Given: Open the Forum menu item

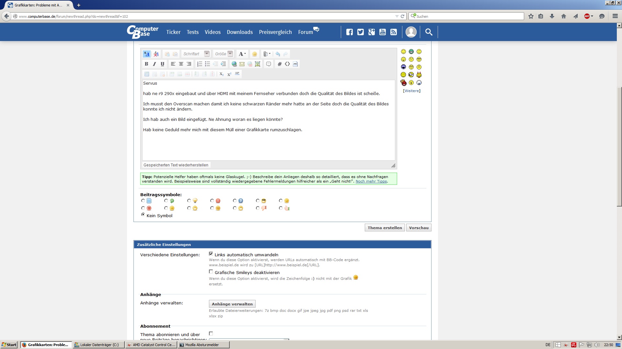Looking at the screenshot, I should 305,32.
